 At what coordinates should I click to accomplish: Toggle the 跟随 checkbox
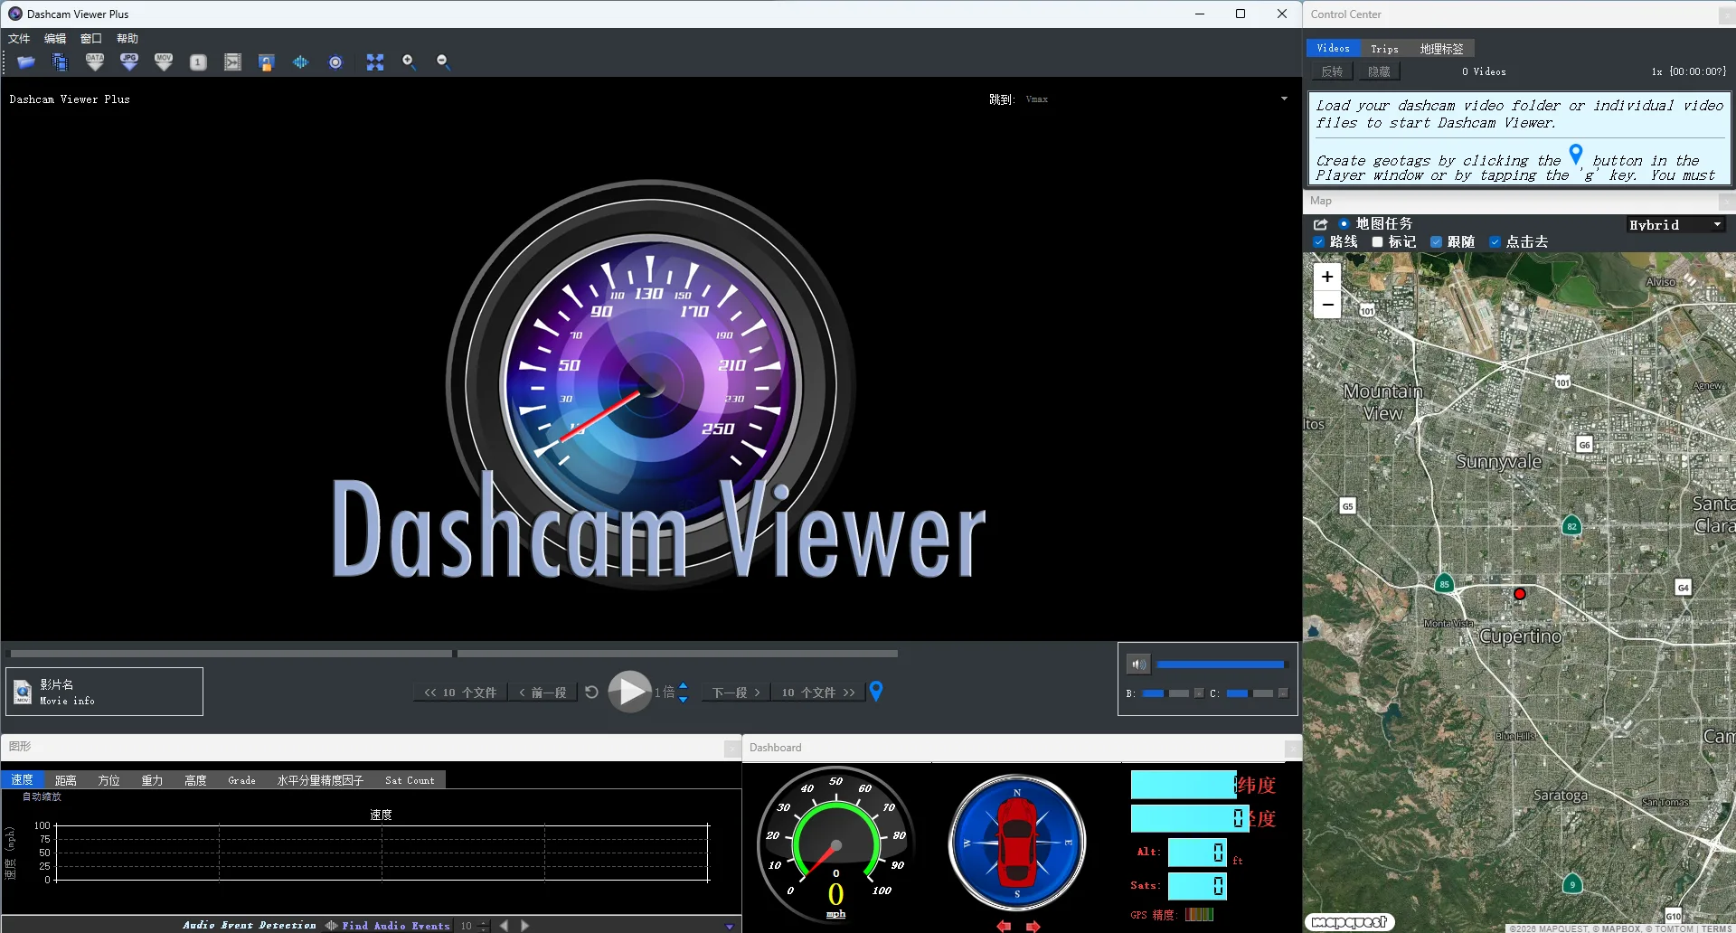[x=1436, y=242]
